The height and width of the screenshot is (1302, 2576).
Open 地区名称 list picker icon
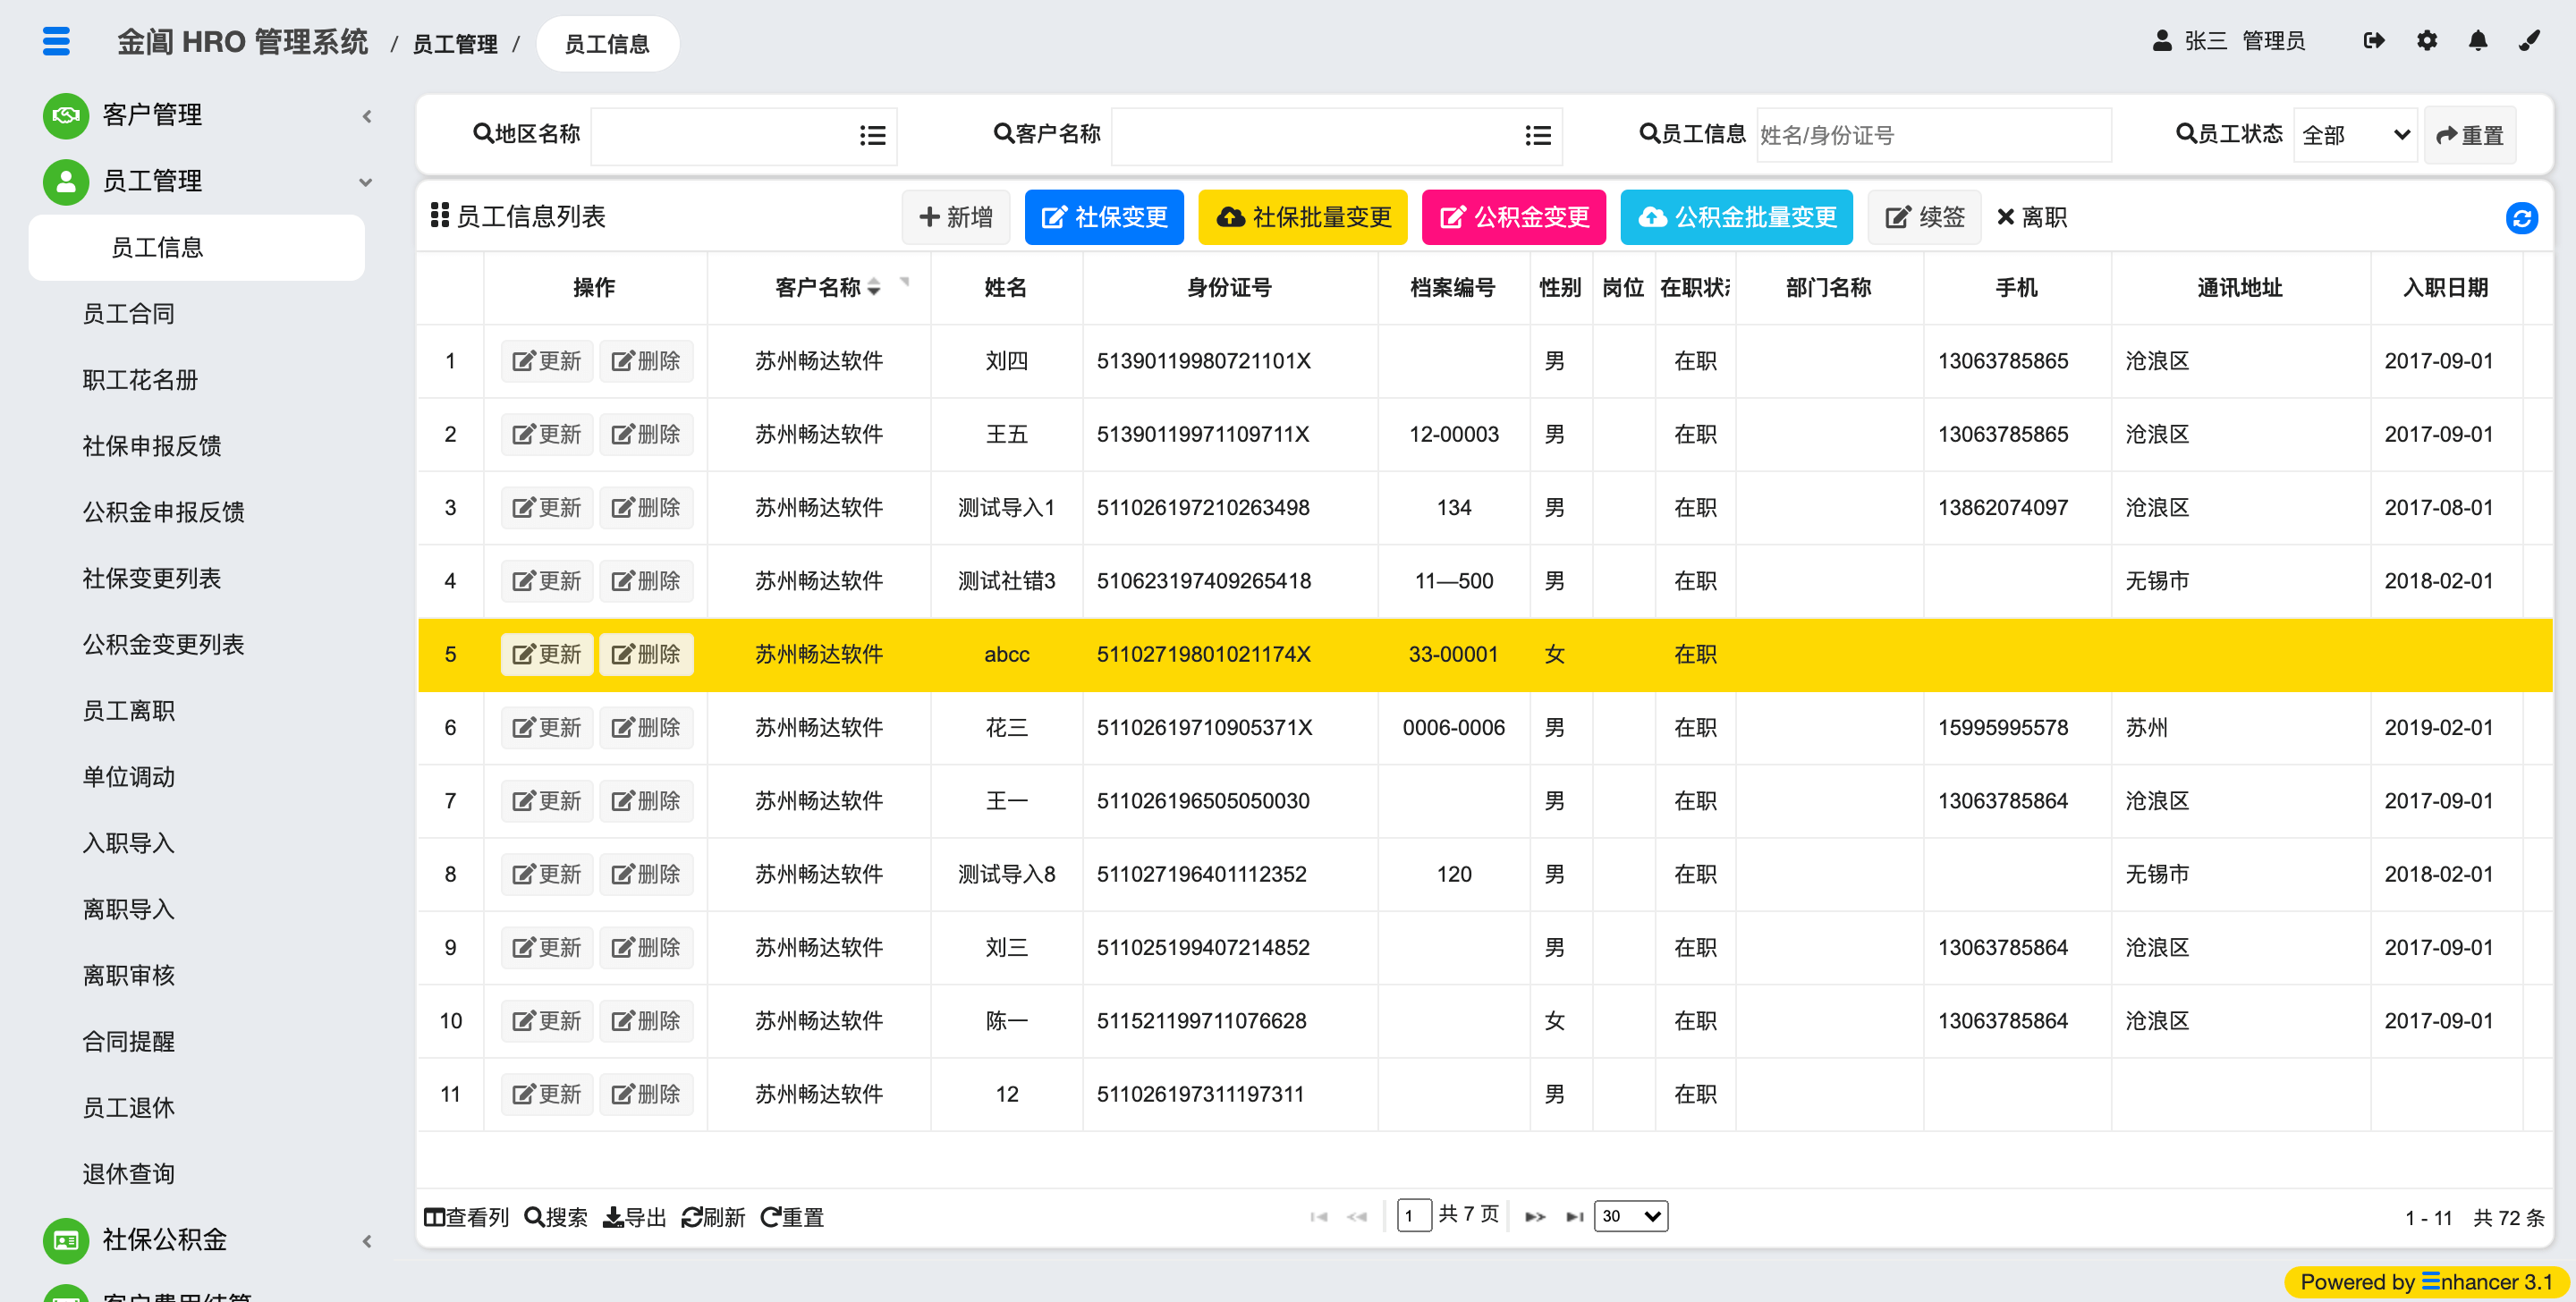872,135
